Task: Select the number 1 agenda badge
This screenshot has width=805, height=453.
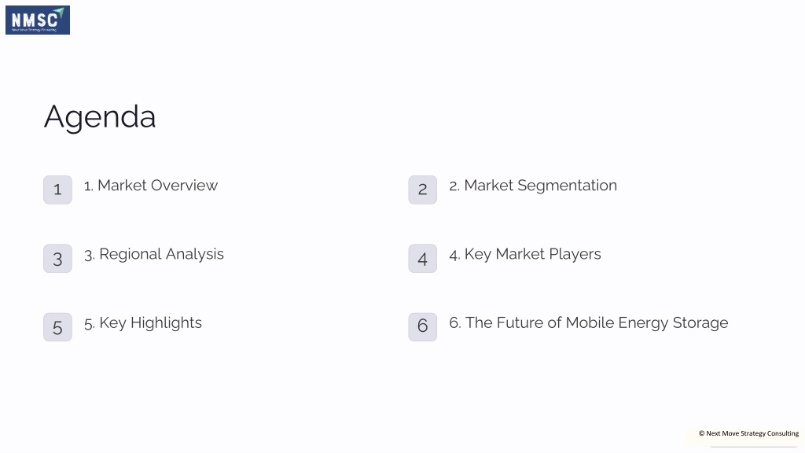Action: pyautogui.click(x=57, y=190)
